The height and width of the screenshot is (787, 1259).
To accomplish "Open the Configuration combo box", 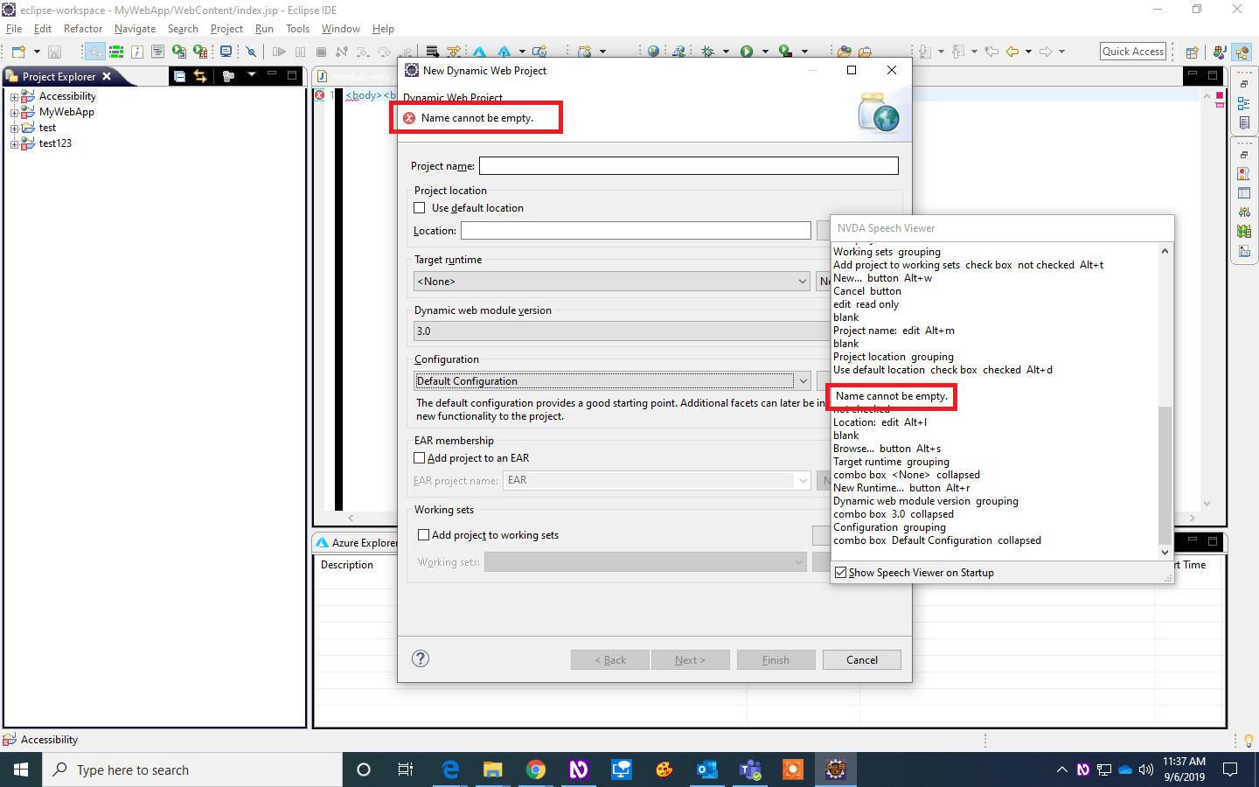I will [803, 380].
